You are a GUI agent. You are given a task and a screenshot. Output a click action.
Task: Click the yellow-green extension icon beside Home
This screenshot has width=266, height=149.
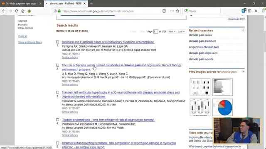click(29, 11)
